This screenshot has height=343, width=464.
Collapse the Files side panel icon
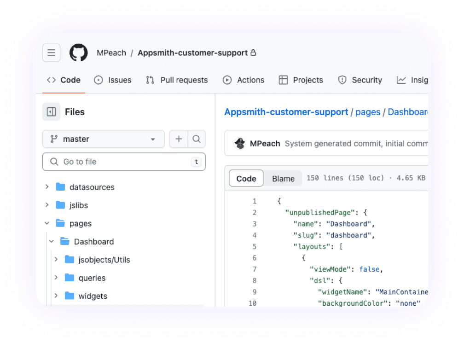coord(51,112)
